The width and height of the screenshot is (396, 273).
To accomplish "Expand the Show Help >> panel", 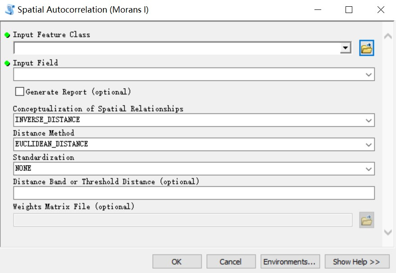I will [x=357, y=262].
